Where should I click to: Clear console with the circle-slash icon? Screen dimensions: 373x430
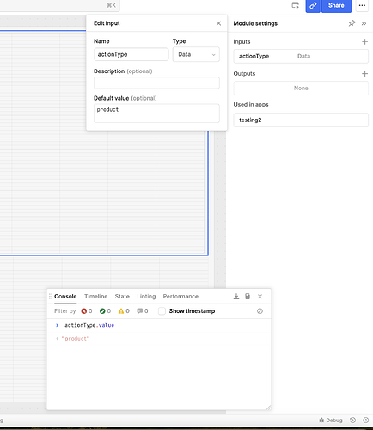pyautogui.click(x=260, y=311)
